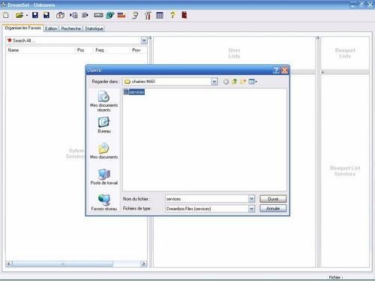
Task: Click the dialog's go back icon
Action: [226, 82]
